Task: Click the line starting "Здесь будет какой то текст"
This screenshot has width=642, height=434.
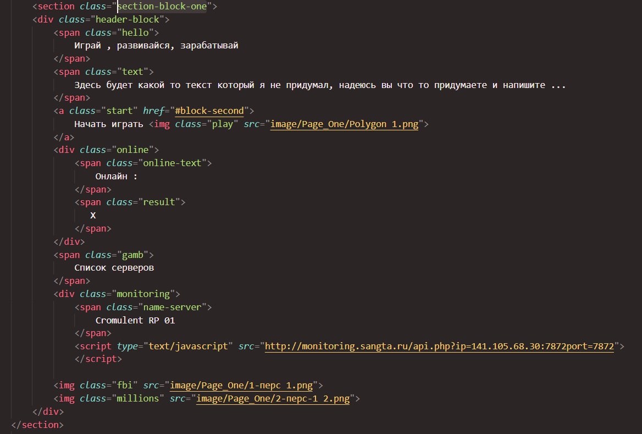Action: (320, 85)
